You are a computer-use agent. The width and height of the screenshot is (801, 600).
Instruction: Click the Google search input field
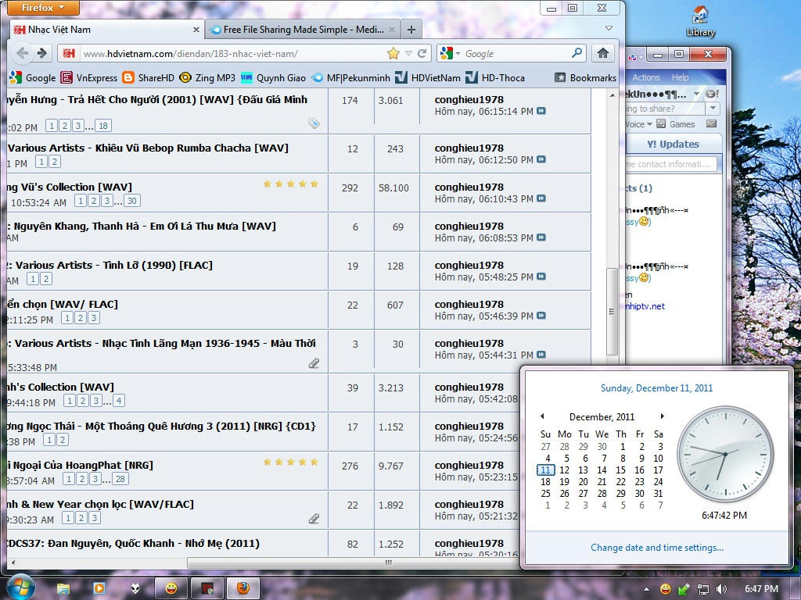coord(516,54)
